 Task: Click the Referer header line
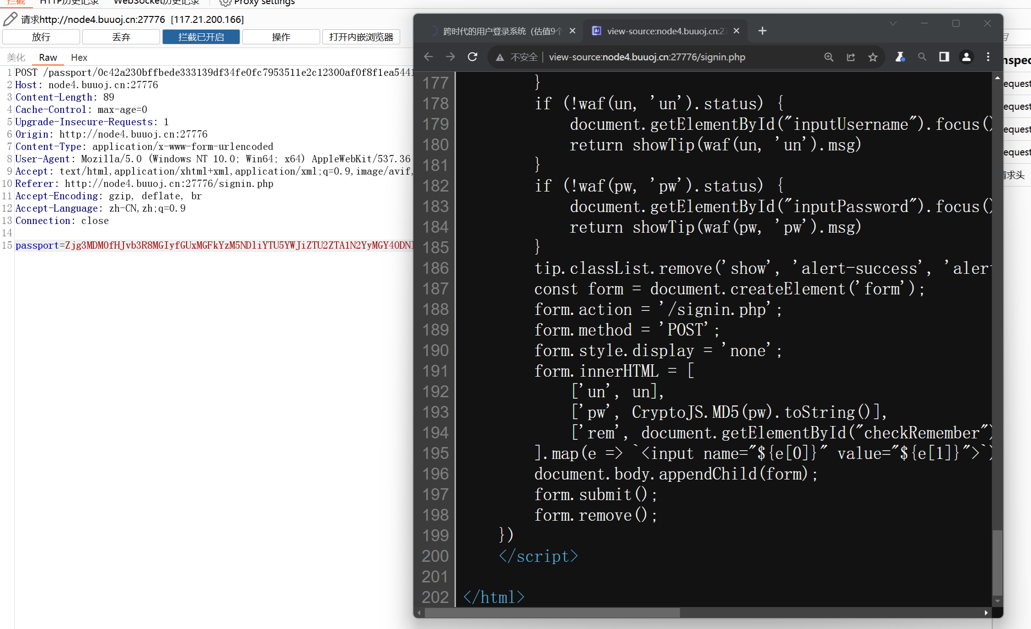144,184
